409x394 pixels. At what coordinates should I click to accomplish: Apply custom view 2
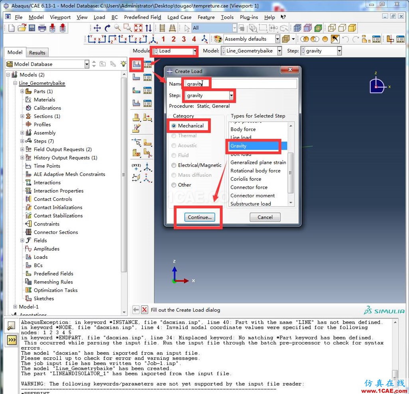(173, 39)
